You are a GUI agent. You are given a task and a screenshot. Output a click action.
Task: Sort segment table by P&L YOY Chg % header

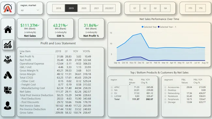tap(198, 81)
